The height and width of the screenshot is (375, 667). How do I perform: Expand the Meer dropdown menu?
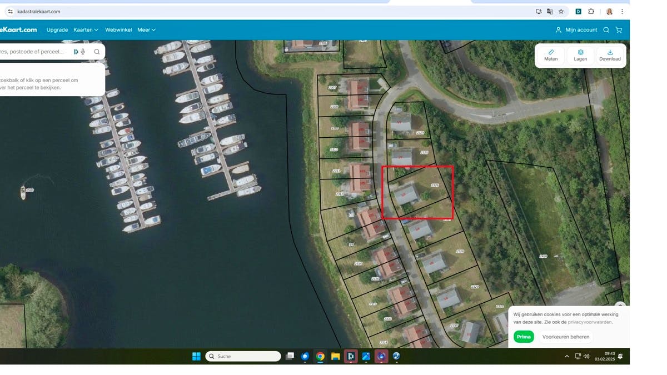tap(146, 30)
